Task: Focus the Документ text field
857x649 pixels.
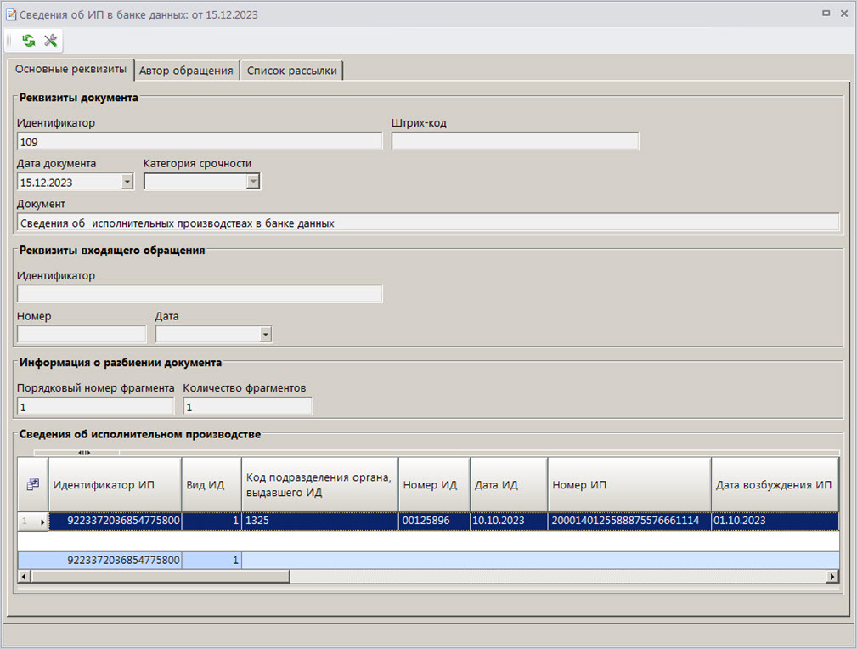Action: 427,223
